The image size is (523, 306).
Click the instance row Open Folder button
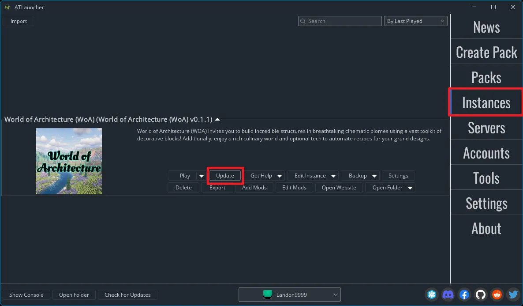click(387, 188)
